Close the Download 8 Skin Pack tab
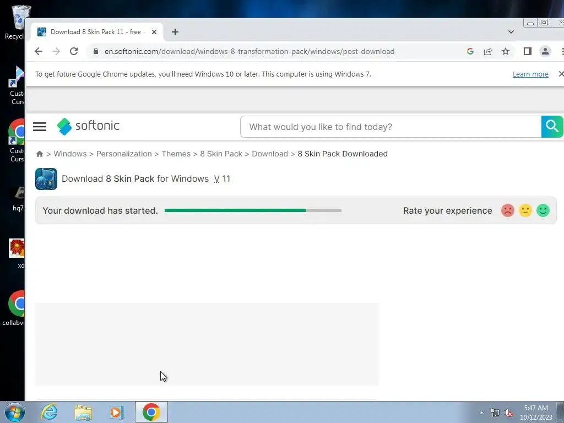This screenshot has height=423, width=564. pyautogui.click(x=154, y=32)
